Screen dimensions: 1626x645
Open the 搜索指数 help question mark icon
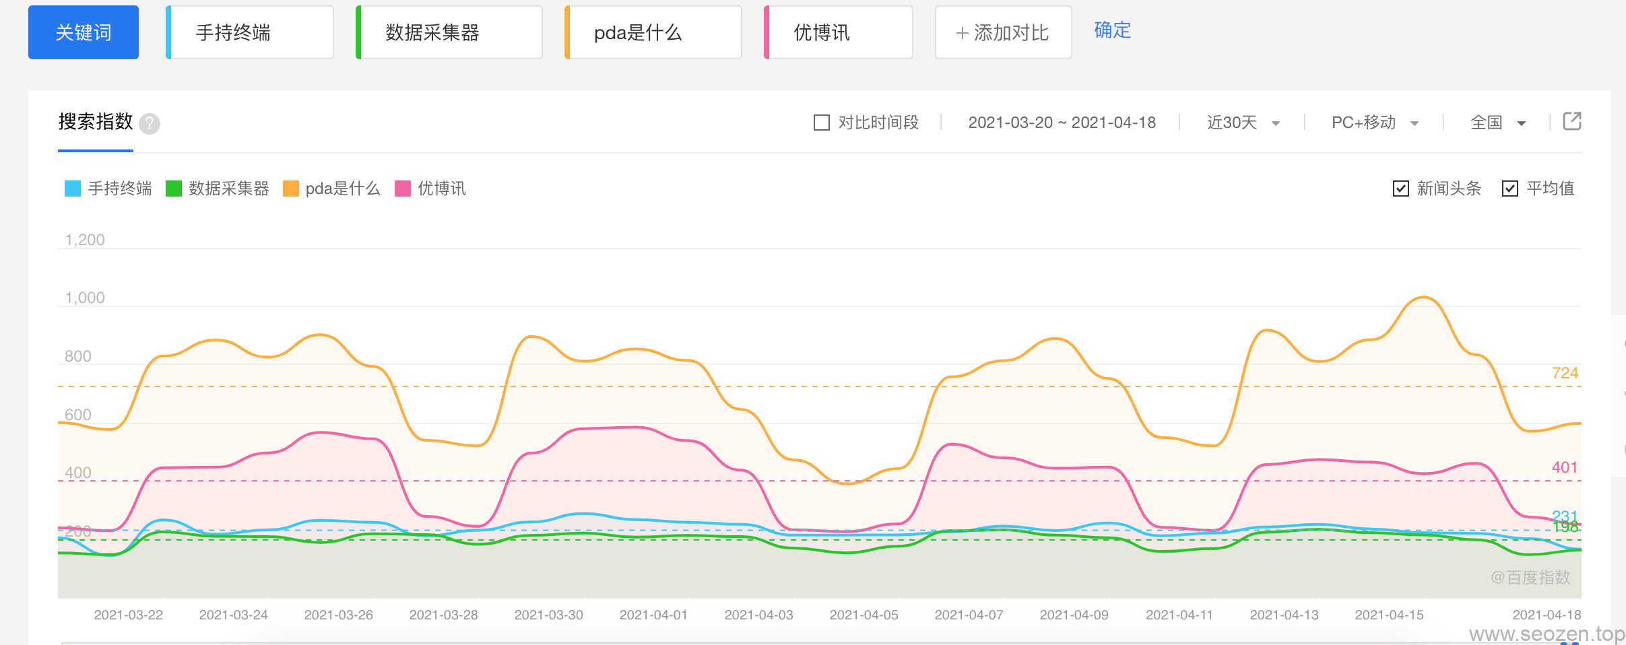pos(151,123)
